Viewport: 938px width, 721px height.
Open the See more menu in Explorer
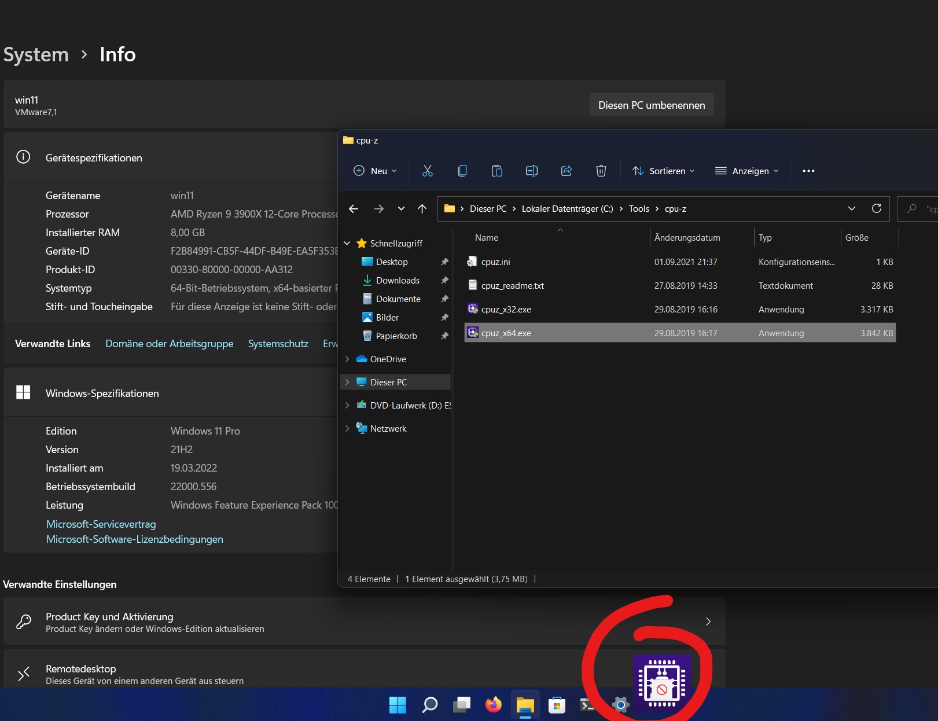tap(808, 171)
